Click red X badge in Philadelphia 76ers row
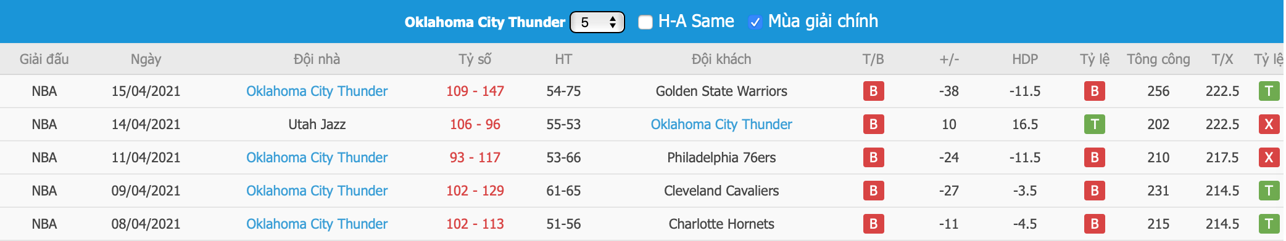This screenshot has height=241, width=1286. pos(1269,157)
